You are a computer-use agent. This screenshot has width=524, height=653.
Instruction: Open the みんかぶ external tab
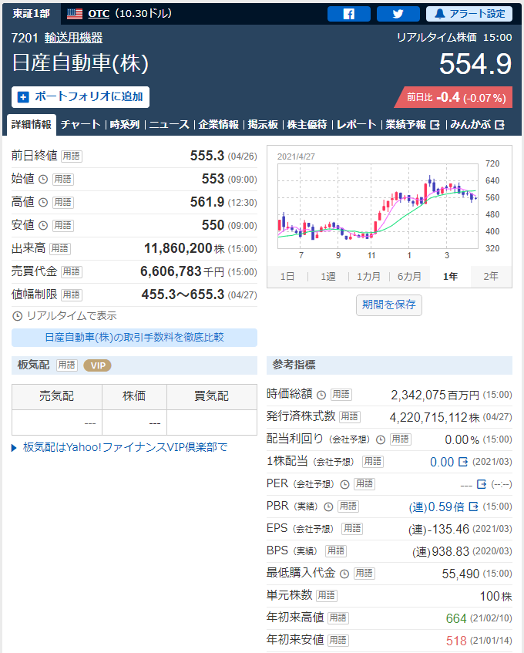478,125
